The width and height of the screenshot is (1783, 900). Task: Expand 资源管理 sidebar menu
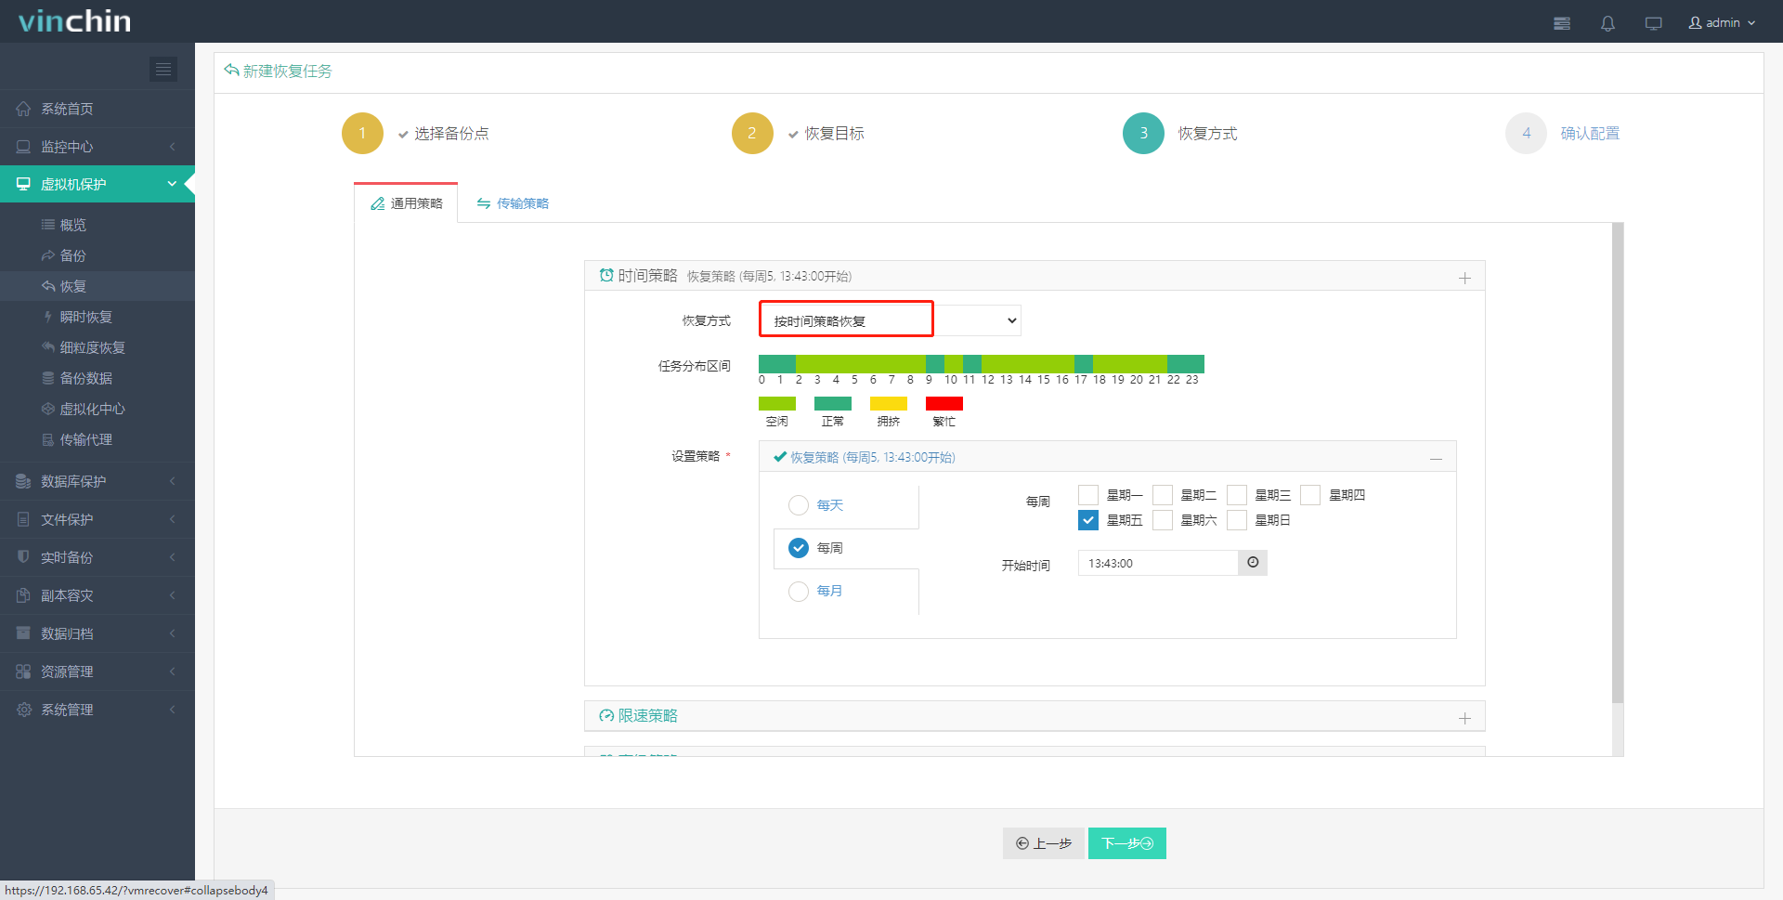98,672
